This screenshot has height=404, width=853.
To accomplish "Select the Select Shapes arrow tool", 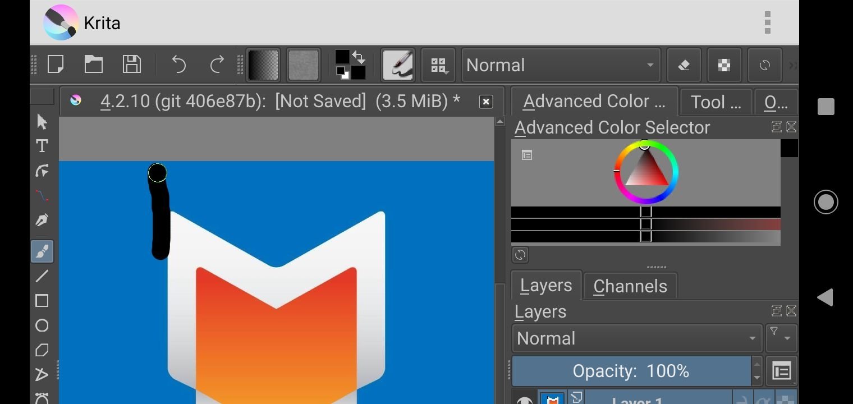I will coord(42,121).
